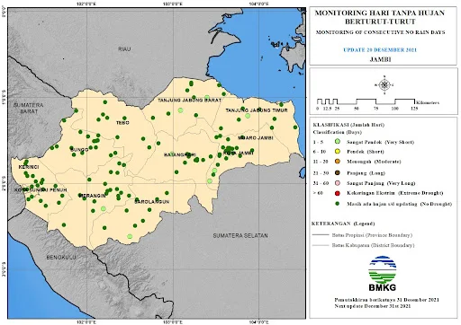Select the orange Menengah (Moderate) legend circle
The height and width of the screenshot is (325, 461).
(x=338, y=162)
